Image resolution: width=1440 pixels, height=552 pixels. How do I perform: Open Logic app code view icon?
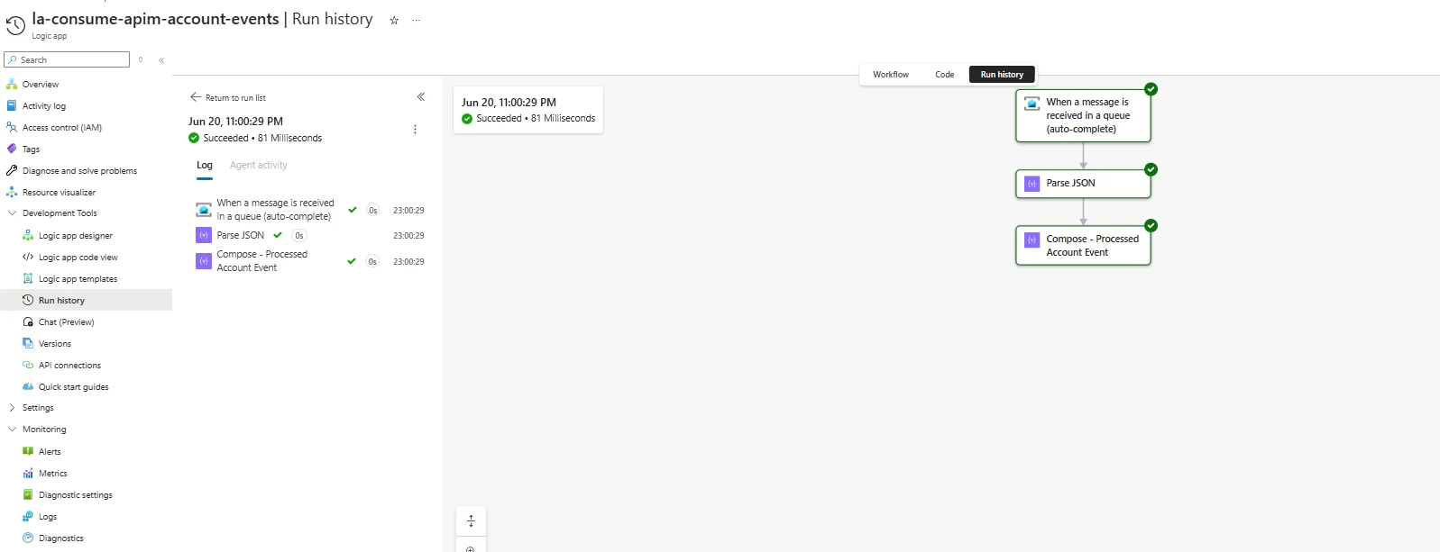coord(28,257)
